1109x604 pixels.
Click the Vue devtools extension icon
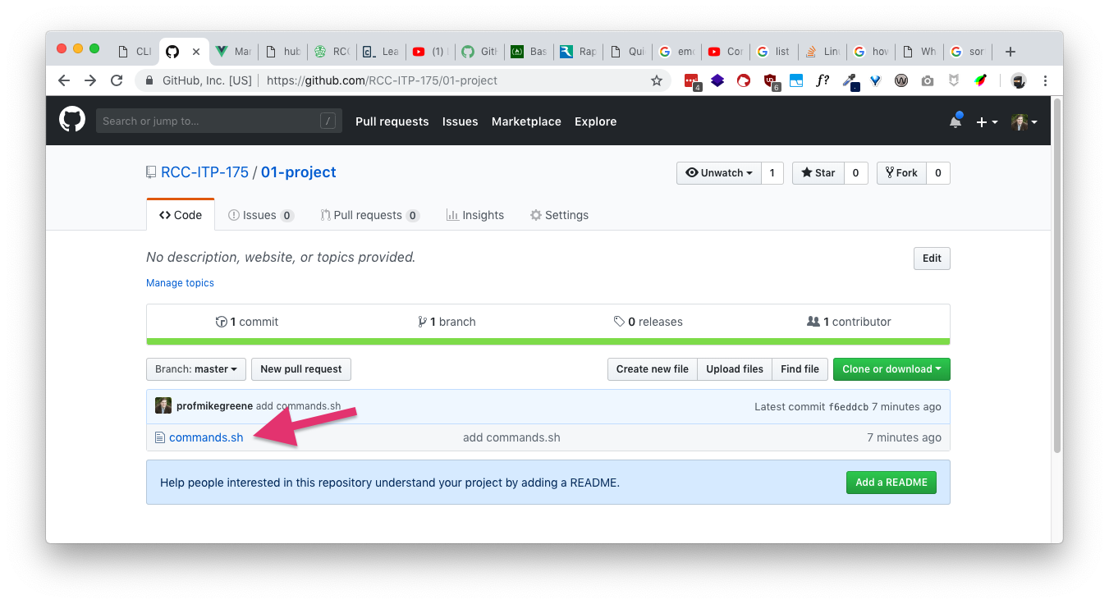[x=875, y=80]
